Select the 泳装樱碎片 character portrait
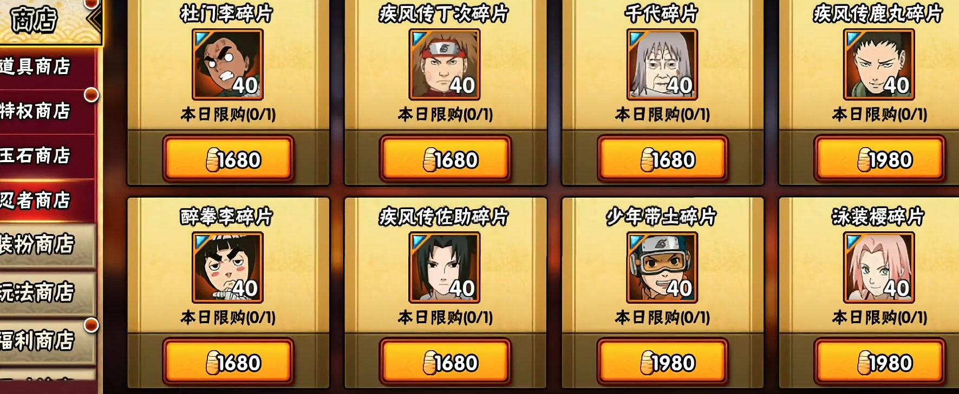The width and height of the screenshot is (959, 394). tap(879, 268)
